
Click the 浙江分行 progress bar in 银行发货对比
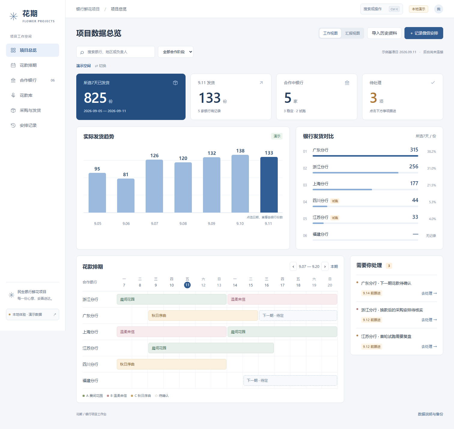[x=365, y=173]
